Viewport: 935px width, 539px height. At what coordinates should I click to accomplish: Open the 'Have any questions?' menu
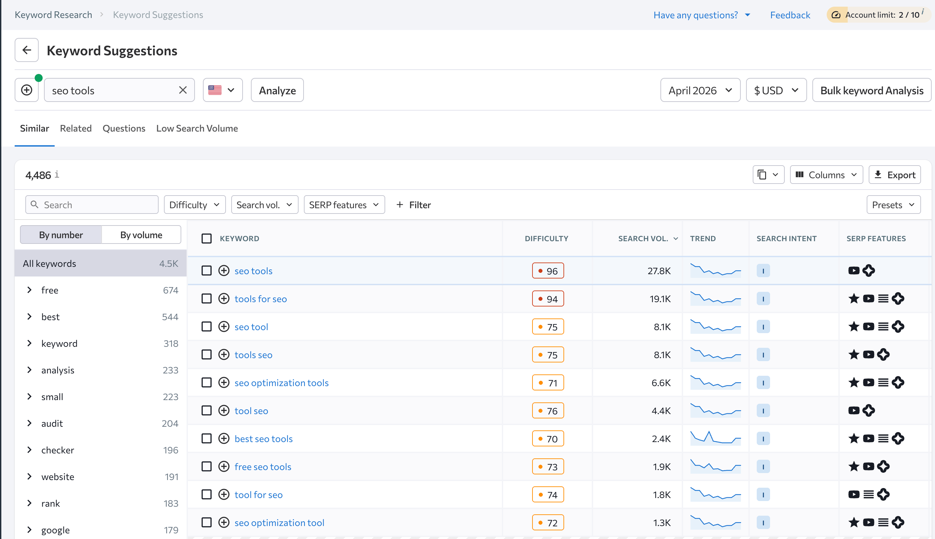701,15
